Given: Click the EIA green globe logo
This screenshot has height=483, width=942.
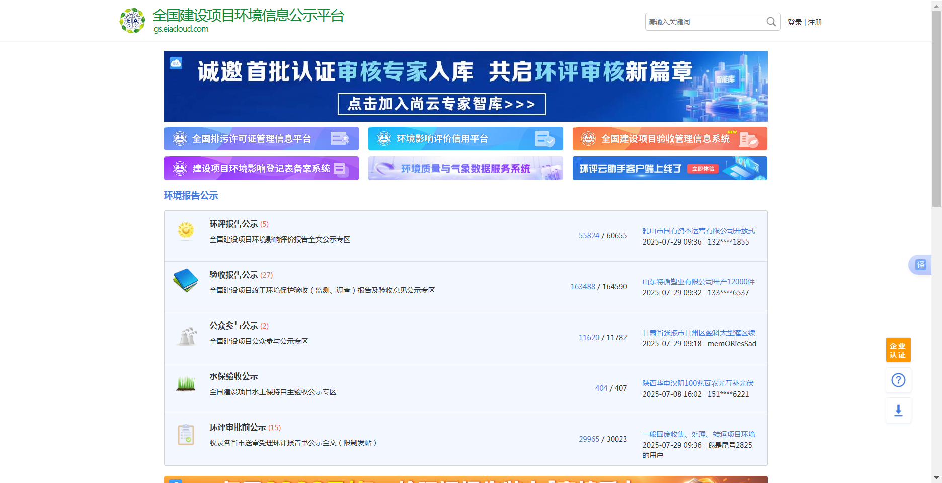Looking at the screenshot, I should pyautogui.click(x=132, y=21).
